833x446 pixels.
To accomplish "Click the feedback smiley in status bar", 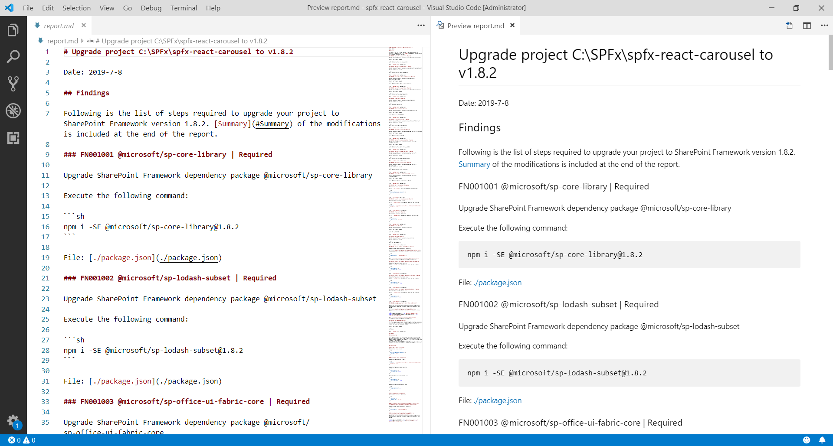I will click(807, 440).
